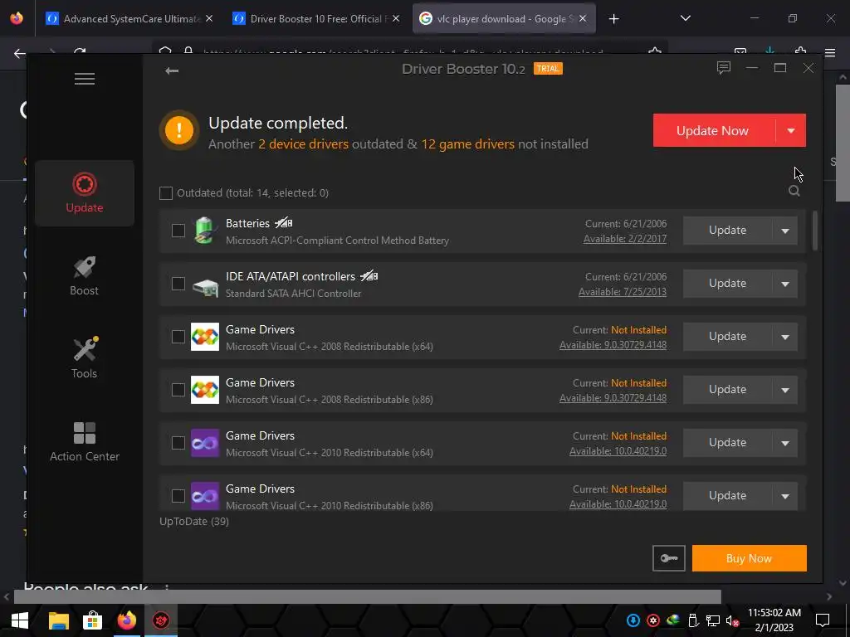
Task: Click the Firefox back navigation arrow
Action: (x=20, y=53)
